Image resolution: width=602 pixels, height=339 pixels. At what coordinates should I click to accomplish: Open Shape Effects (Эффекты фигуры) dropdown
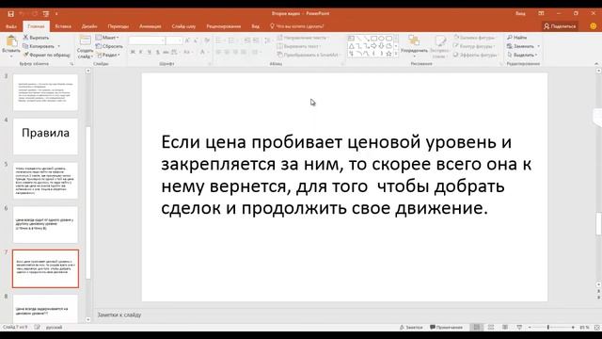[x=475, y=55]
